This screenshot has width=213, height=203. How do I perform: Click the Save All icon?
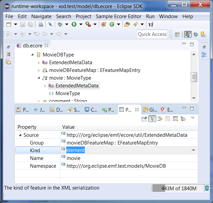(x=30, y=25)
